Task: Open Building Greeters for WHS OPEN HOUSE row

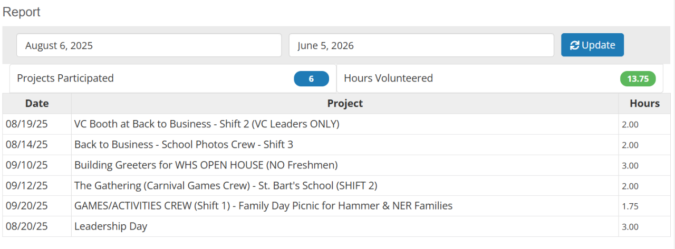Action: point(206,165)
